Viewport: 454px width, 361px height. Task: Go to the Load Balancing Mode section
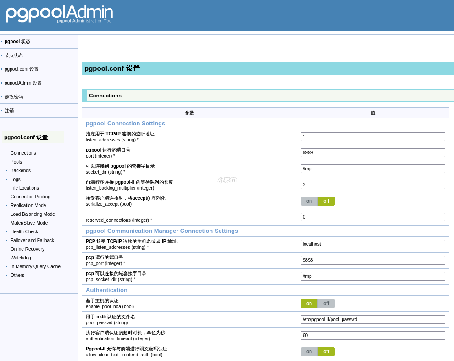33,214
